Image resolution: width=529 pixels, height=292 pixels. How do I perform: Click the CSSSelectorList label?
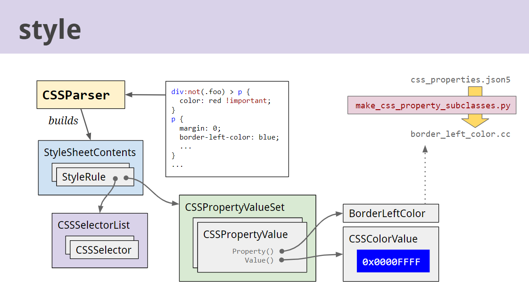coord(94,225)
